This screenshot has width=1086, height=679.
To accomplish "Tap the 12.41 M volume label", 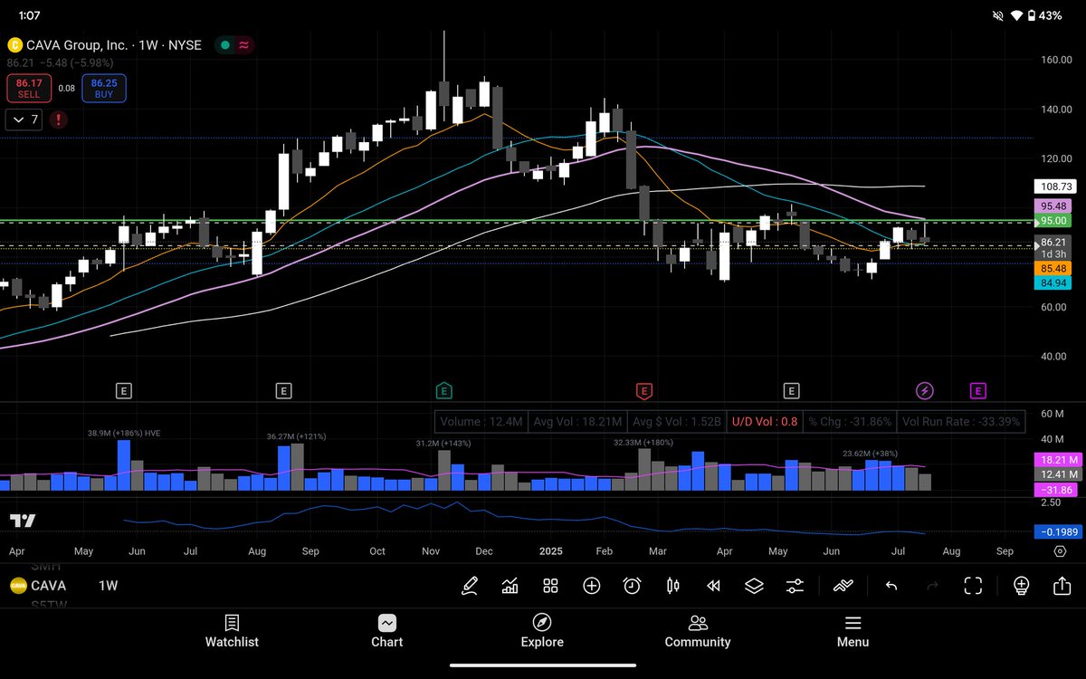I will click(x=1057, y=474).
